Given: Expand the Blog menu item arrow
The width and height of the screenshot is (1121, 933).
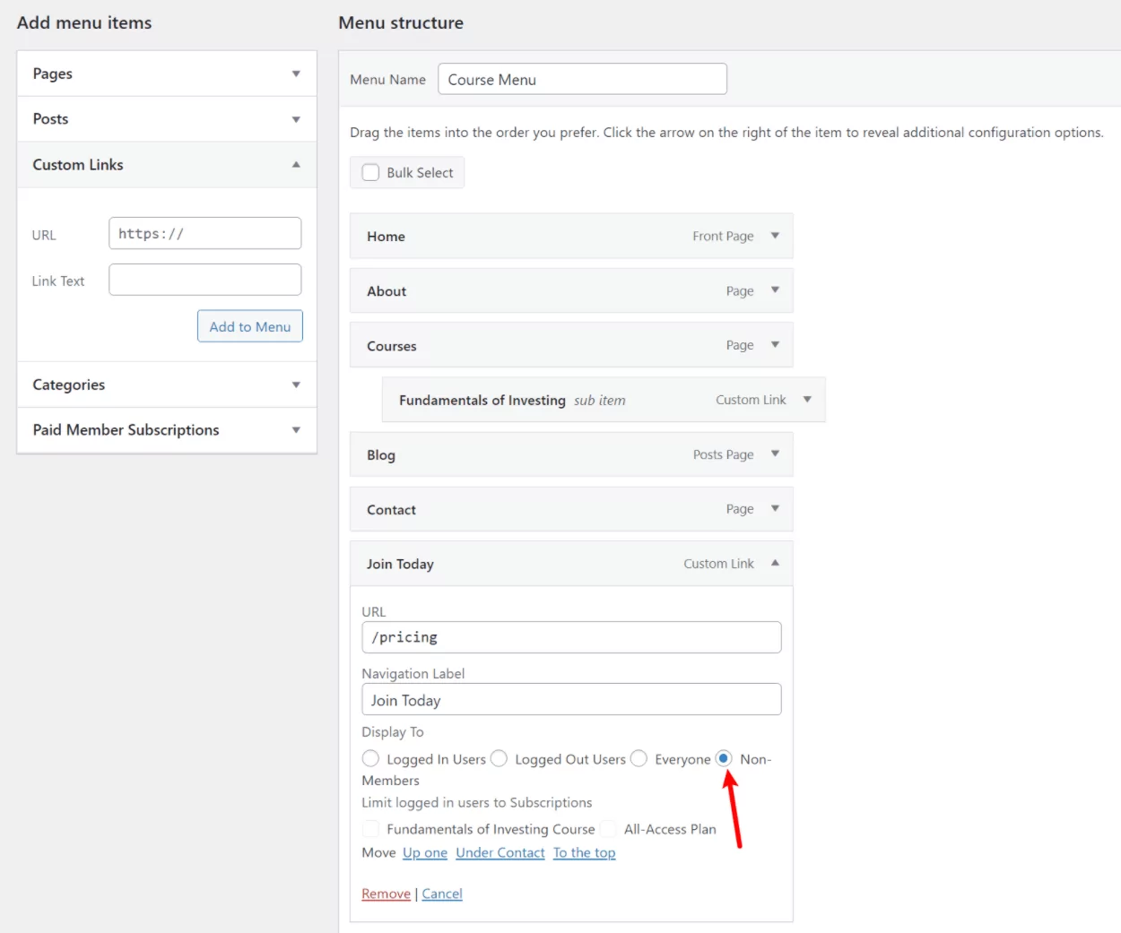Looking at the screenshot, I should [775, 454].
